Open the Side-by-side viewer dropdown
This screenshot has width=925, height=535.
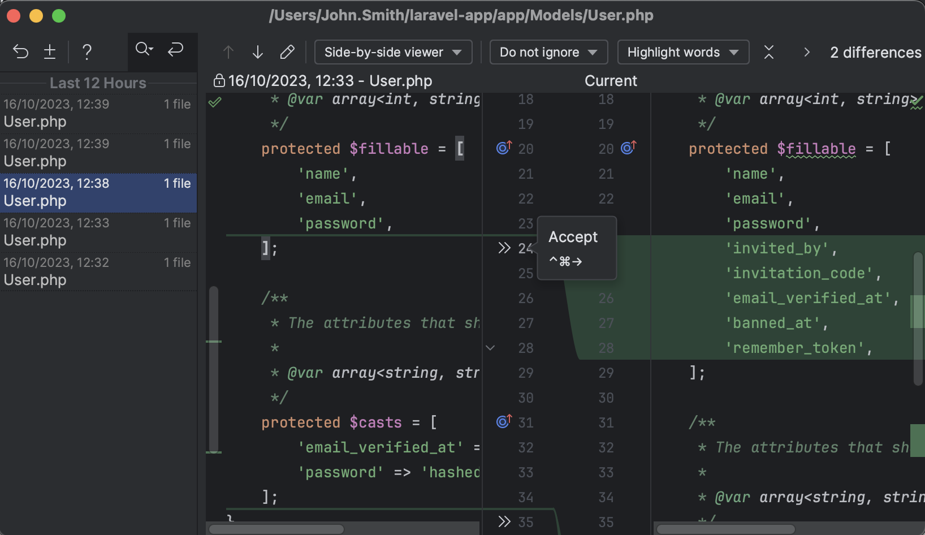click(x=393, y=52)
